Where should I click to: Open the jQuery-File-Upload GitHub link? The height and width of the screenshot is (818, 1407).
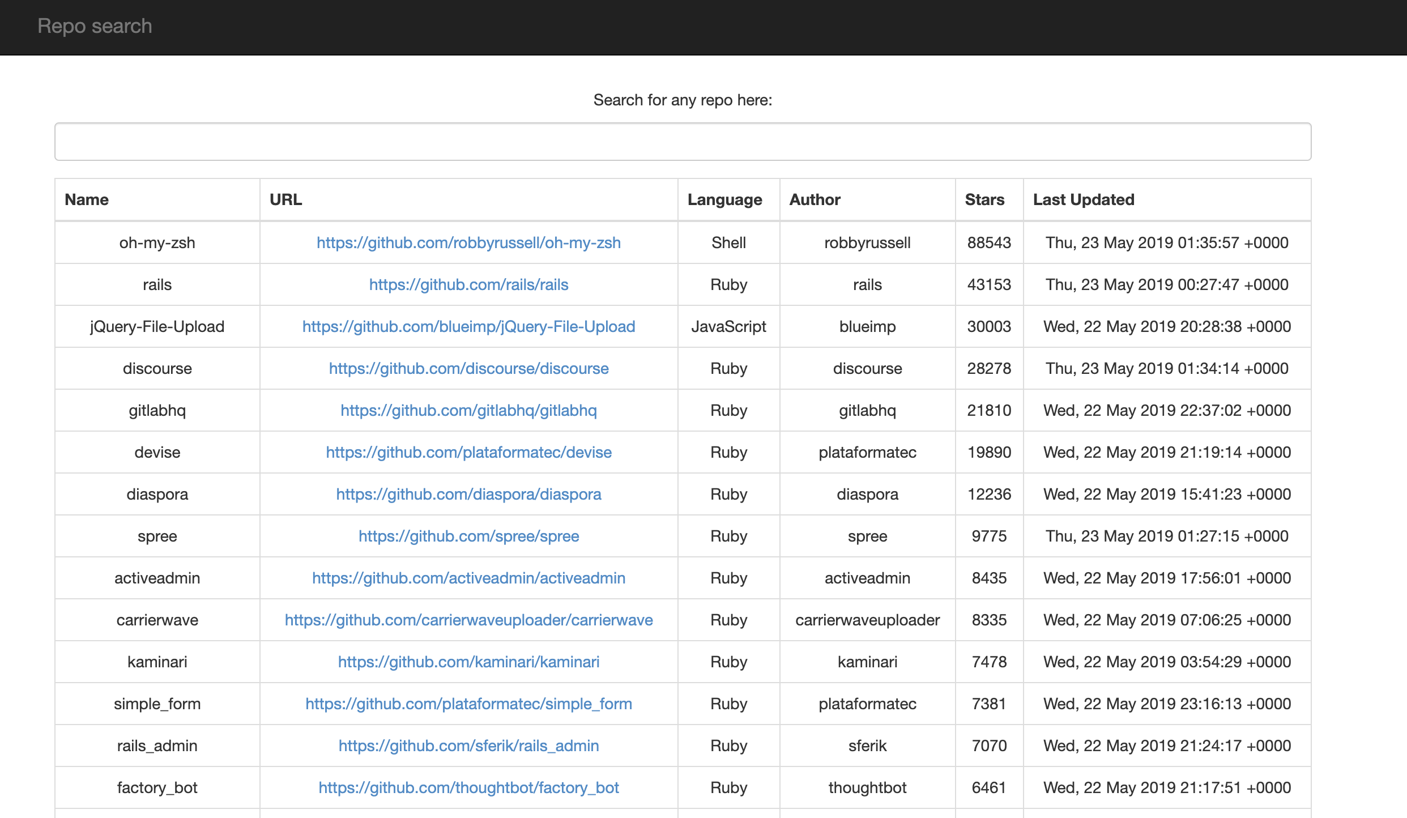[468, 326]
